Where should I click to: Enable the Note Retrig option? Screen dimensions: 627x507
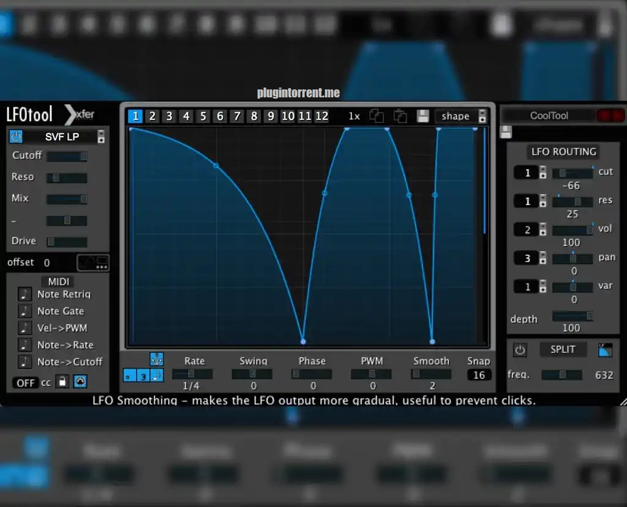point(24,294)
